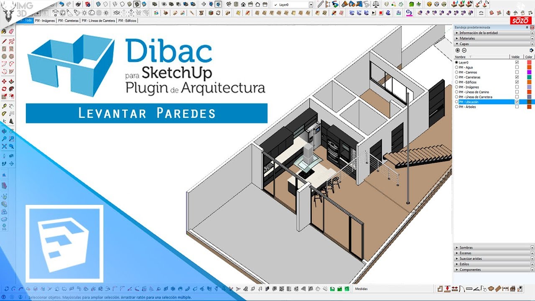This screenshot has height=301, width=535.
Task: Close the Materiales panel with its x
Action: coord(532,38)
